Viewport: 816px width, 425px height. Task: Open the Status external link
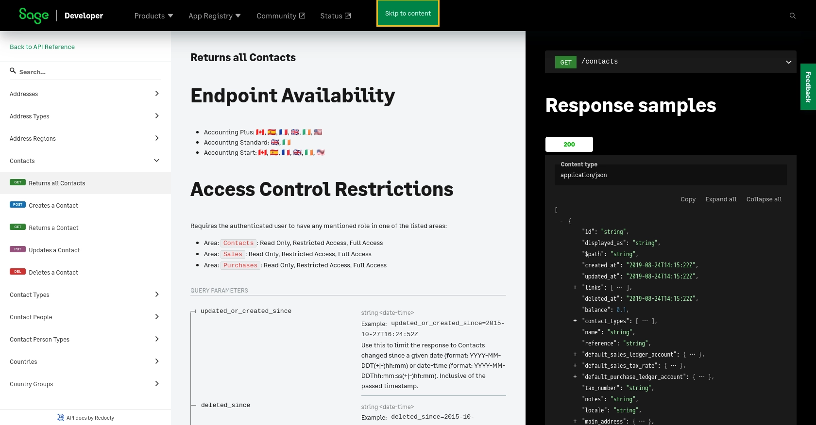click(x=335, y=16)
